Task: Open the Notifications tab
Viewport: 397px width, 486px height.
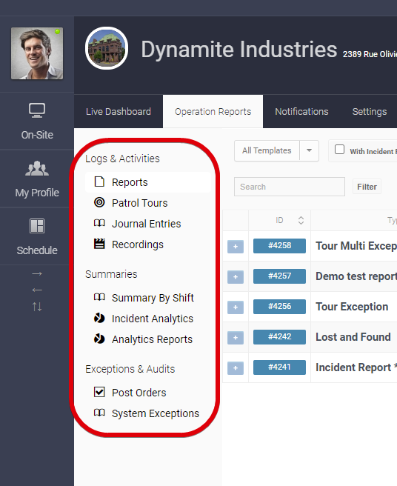Action: pos(301,112)
